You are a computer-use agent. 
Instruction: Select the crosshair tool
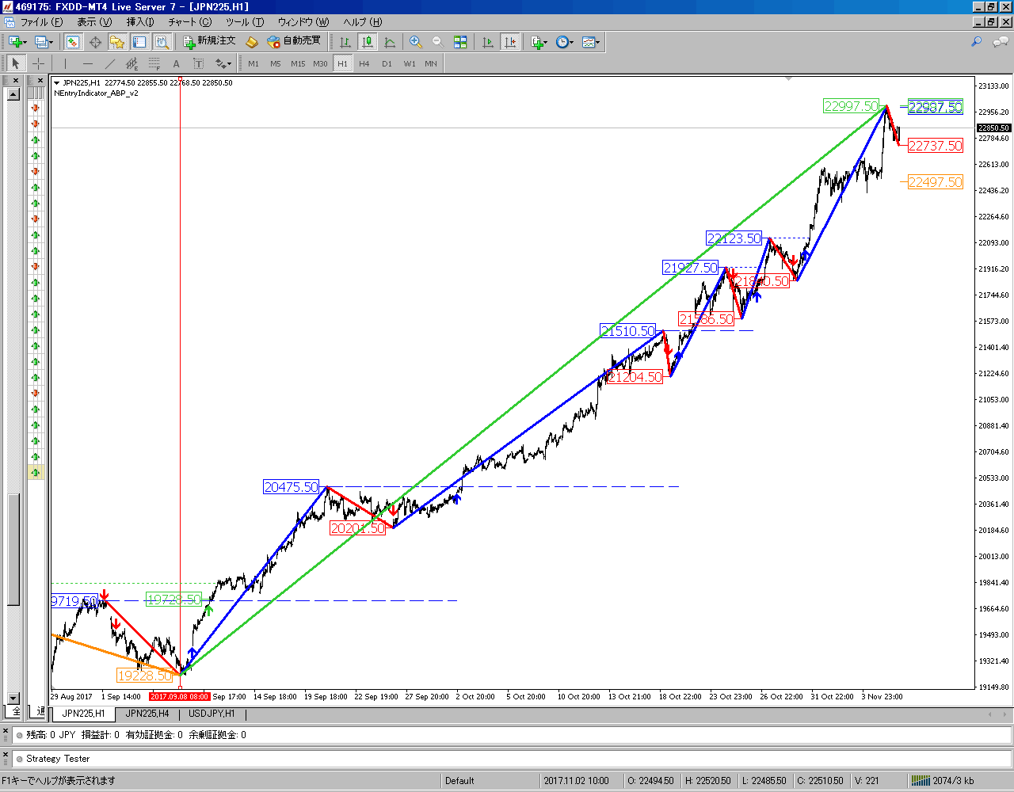point(38,63)
